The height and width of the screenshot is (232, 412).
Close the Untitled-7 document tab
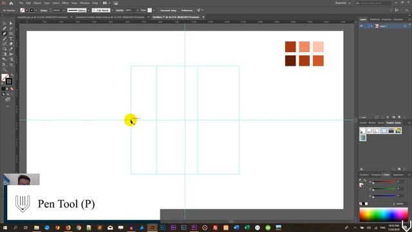pyautogui.click(x=203, y=17)
